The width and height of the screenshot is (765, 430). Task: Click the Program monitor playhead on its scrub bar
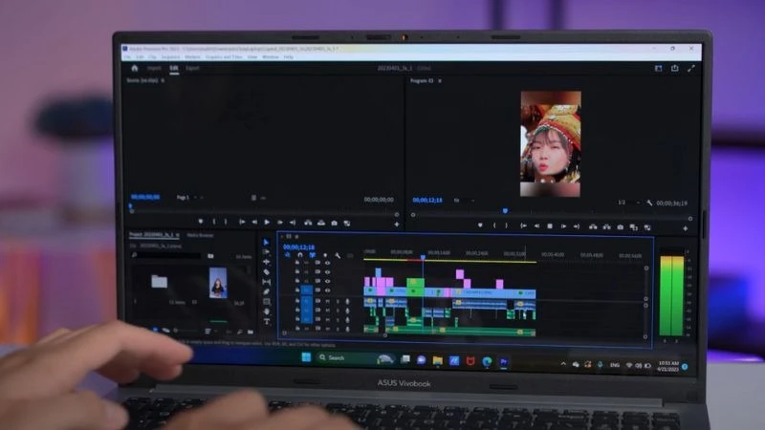coord(505,211)
